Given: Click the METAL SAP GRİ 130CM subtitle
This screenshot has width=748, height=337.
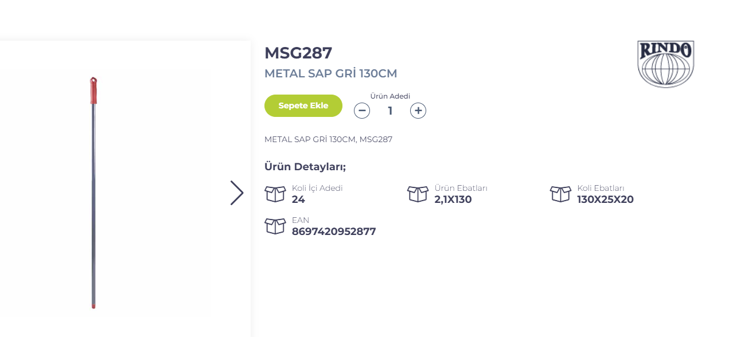Looking at the screenshot, I should (330, 73).
